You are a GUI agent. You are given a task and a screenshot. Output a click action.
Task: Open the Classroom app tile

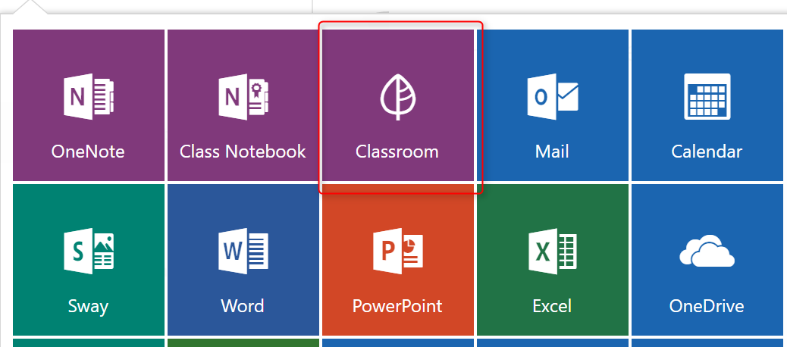click(x=398, y=105)
